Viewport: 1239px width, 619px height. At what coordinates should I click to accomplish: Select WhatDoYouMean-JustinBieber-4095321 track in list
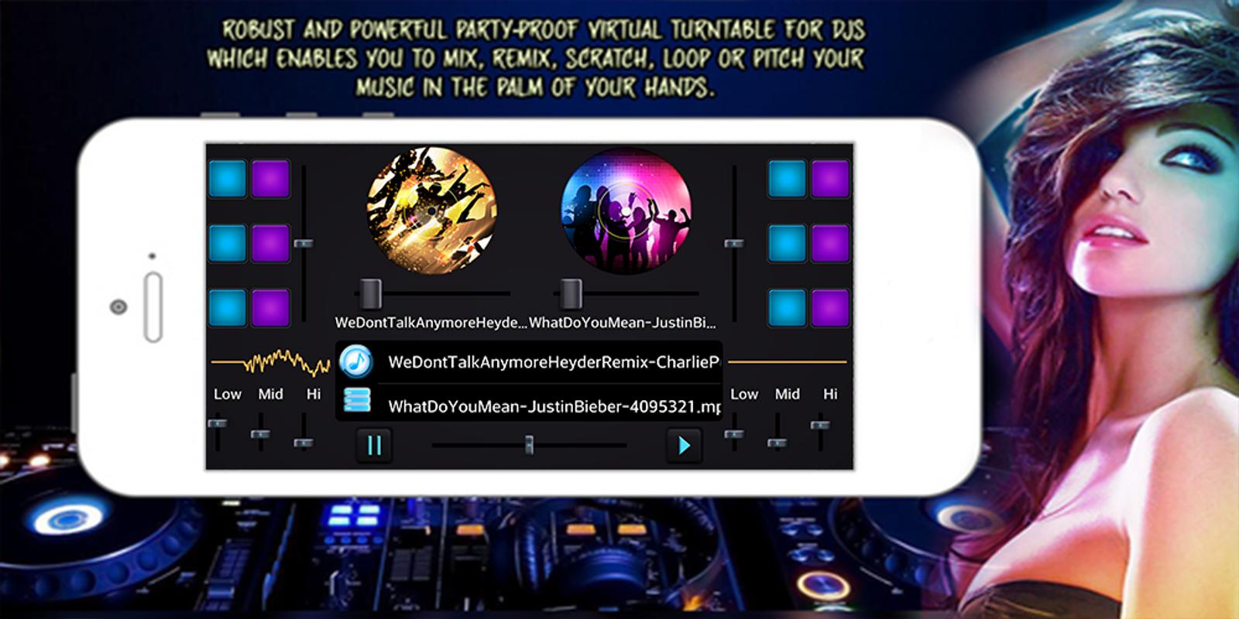click(x=529, y=403)
